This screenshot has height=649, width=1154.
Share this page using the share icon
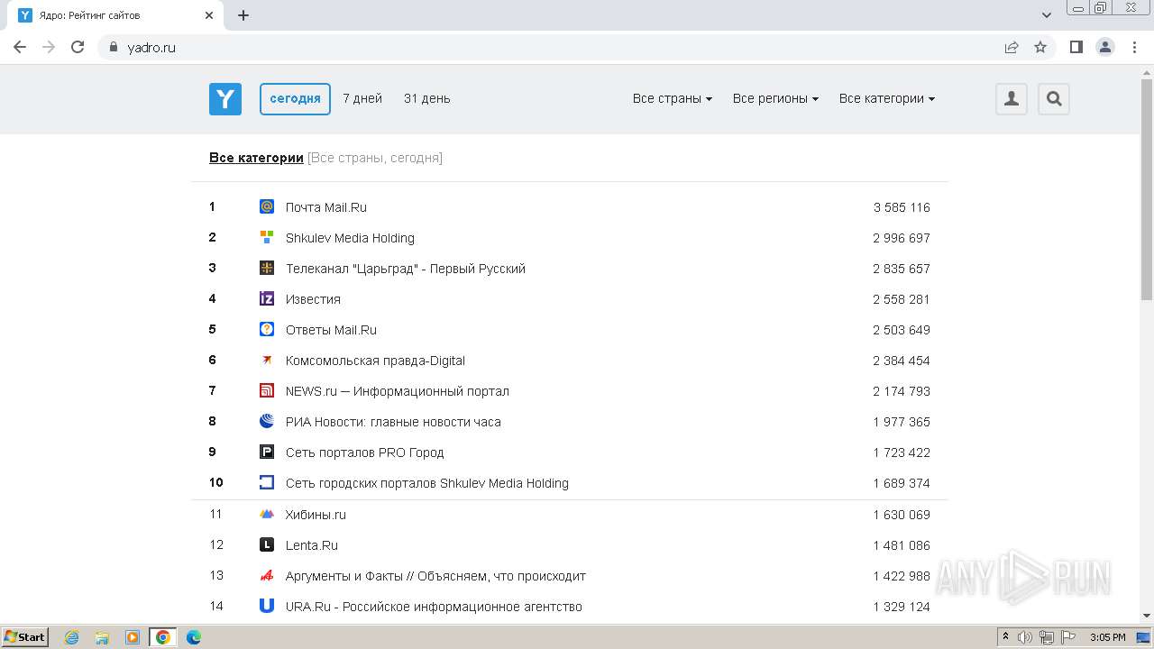(1012, 47)
